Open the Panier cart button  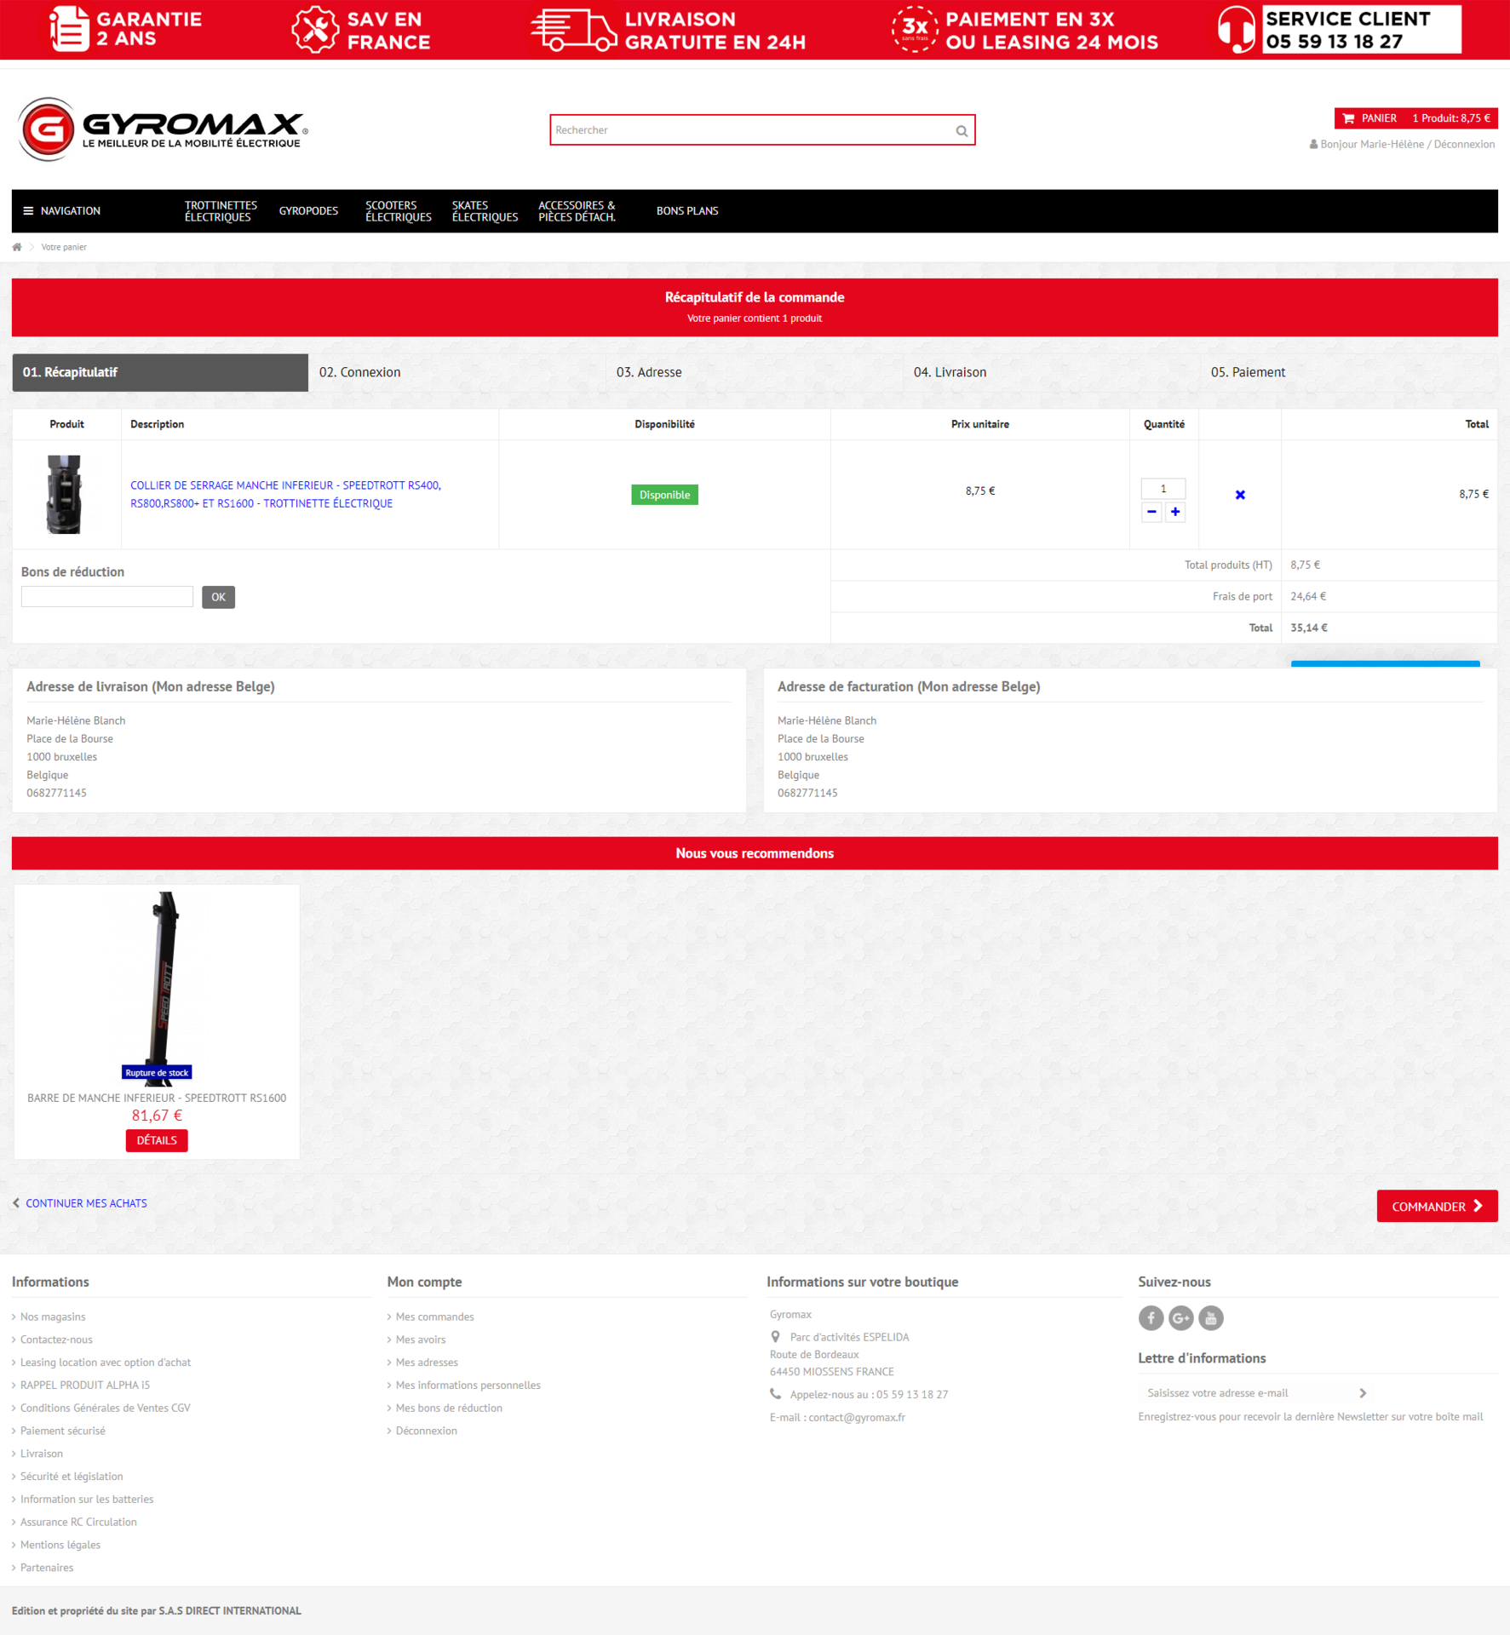pyautogui.click(x=1415, y=118)
